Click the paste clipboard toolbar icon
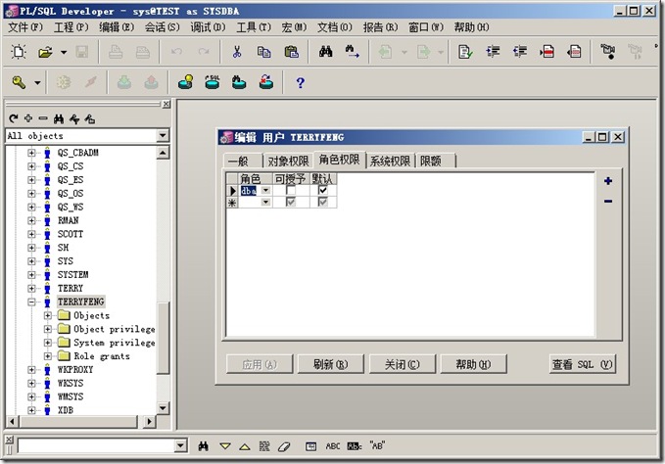Image resolution: width=665 pixels, height=464 pixels. 291,51
